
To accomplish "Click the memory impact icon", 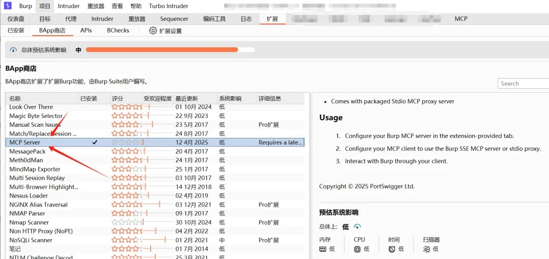I will 322,249.
